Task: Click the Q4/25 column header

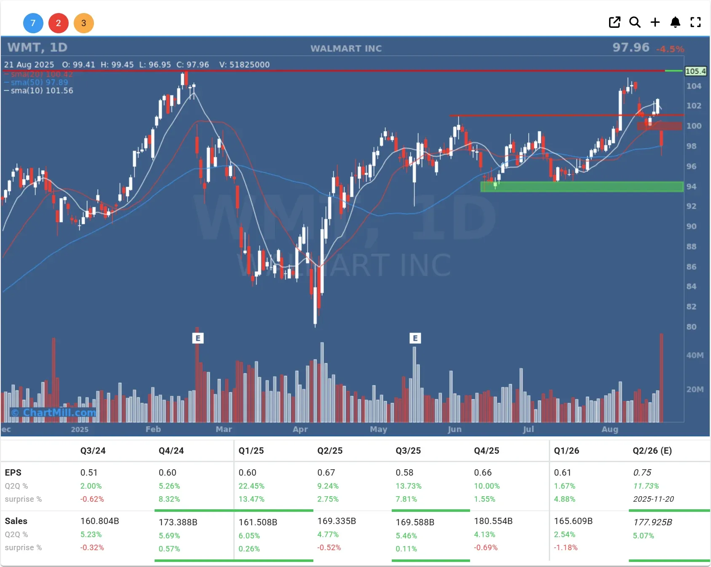Action: (x=486, y=451)
